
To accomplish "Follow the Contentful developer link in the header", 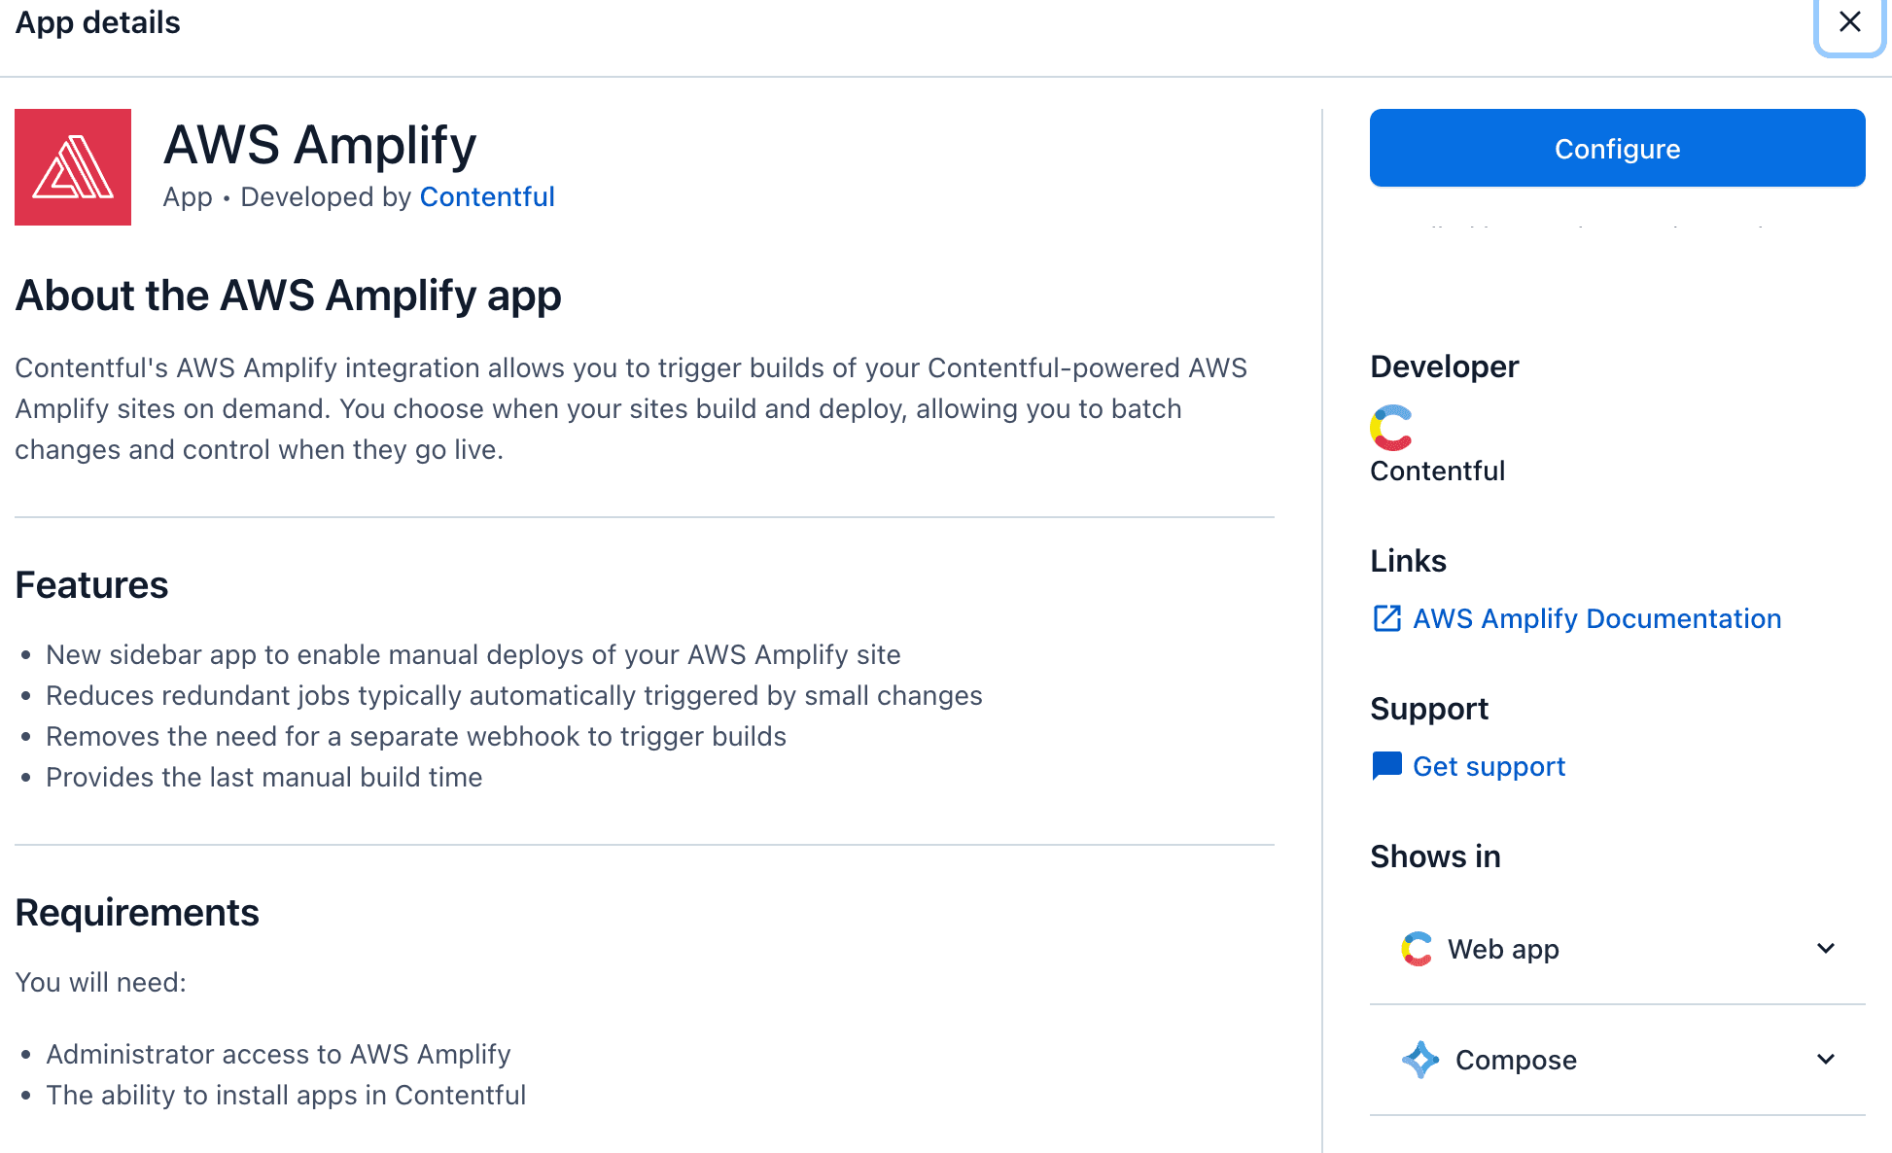I will coord(486,196).
